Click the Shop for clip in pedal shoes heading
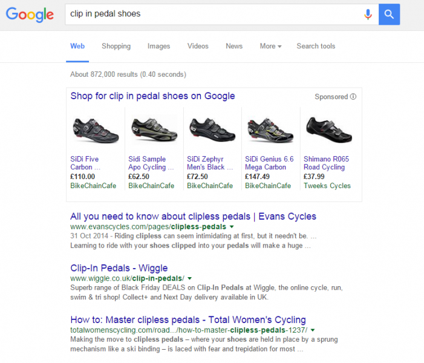Image resolution: width=424 pixels, height=363 pixels. point(152,96)
